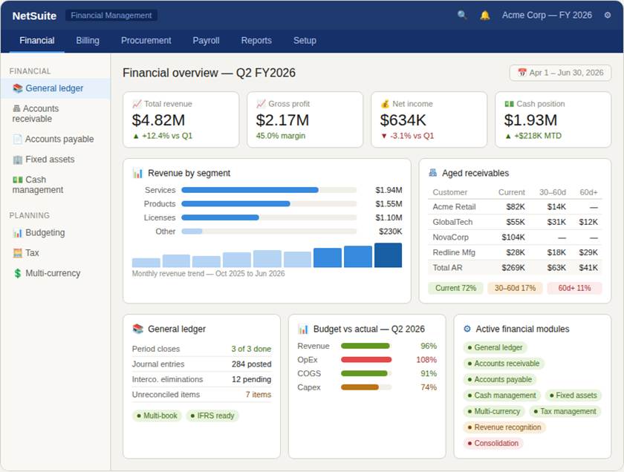Go to the Procurement tab
This screenshot has height=472, width=624.
[x=146, y=41]
